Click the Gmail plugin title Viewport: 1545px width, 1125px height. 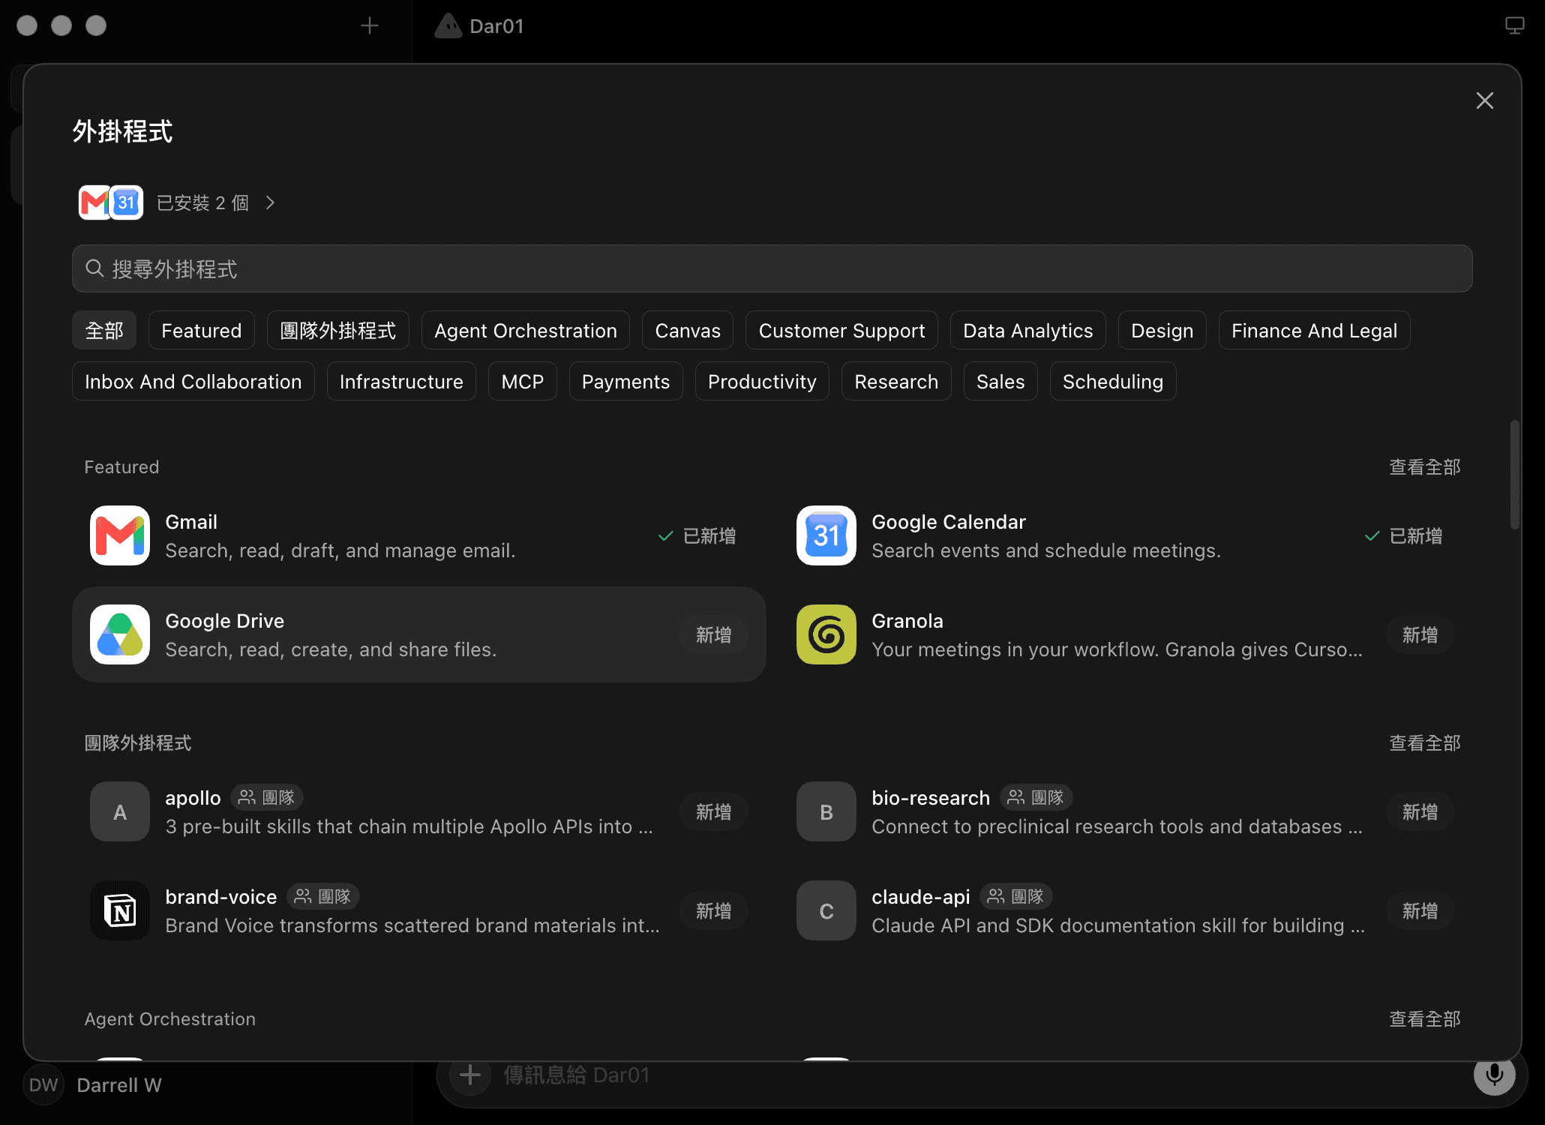[191, 522]
